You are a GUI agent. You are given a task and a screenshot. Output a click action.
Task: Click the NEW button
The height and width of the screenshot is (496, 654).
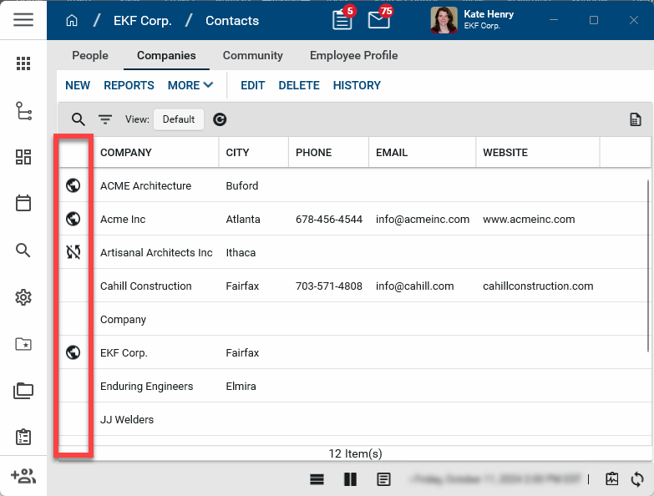coord(78,85)
